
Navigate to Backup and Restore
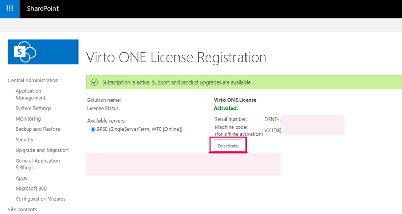coord(38,129)
